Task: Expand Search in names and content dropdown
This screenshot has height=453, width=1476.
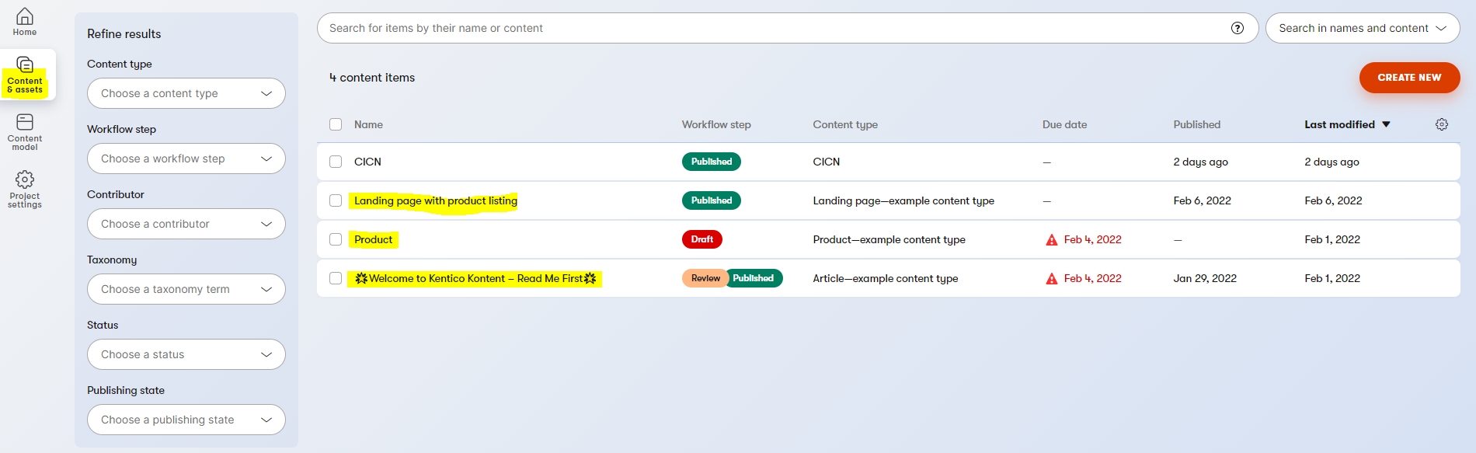Action: click(x=1362, y=28)
